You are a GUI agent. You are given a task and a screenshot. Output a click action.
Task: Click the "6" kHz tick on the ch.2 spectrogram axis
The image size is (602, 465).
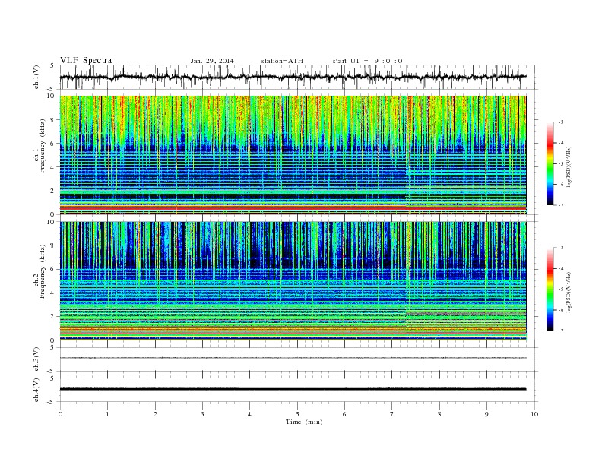coord(52,269)
